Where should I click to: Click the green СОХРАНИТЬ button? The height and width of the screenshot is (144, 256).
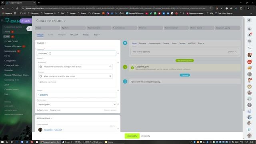click(132, 136)
